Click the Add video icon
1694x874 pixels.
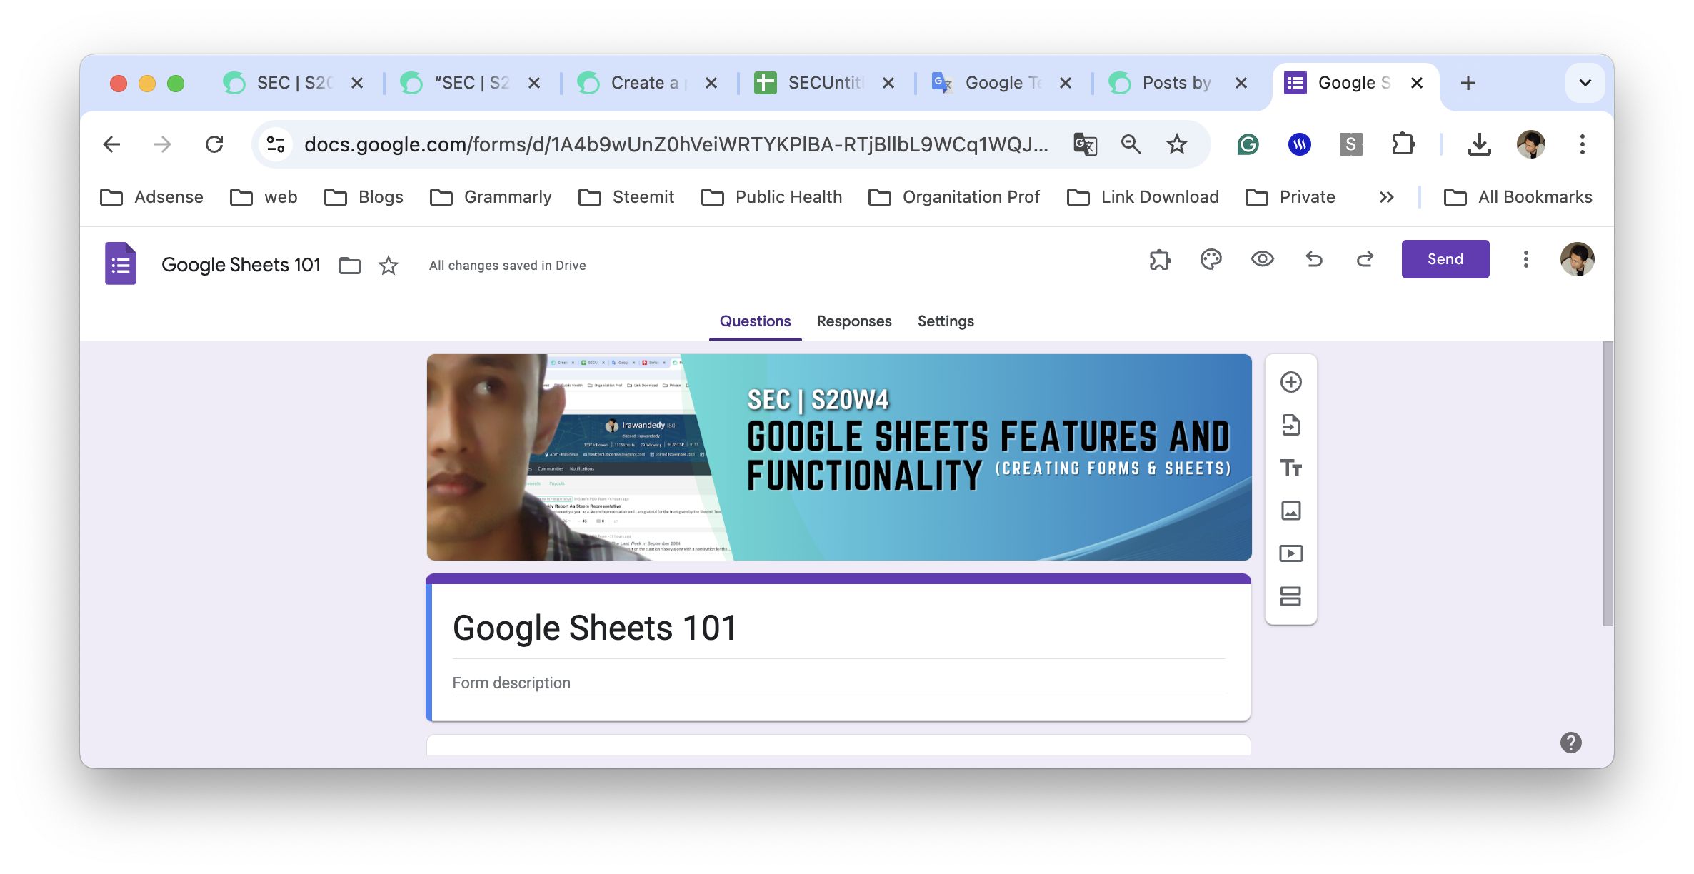[1290, 553]
